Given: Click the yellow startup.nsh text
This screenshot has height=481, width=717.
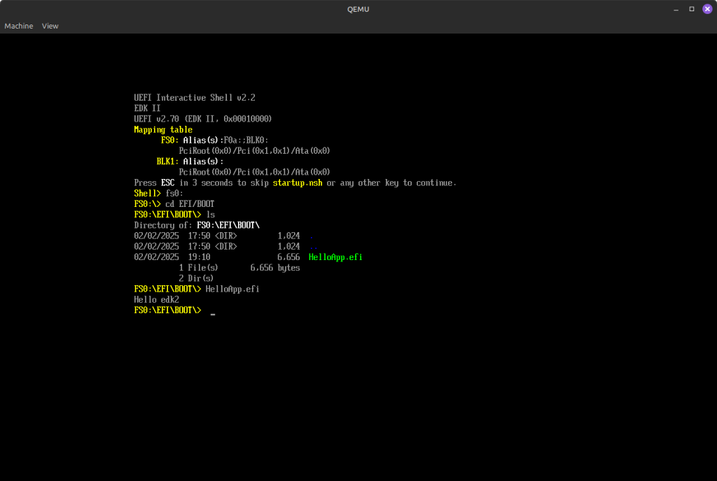Looking at the screenshot, I should 298,182.
